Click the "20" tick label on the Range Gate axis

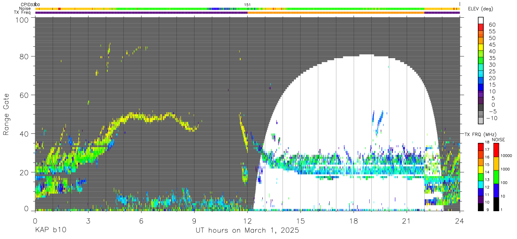point(24,172)
